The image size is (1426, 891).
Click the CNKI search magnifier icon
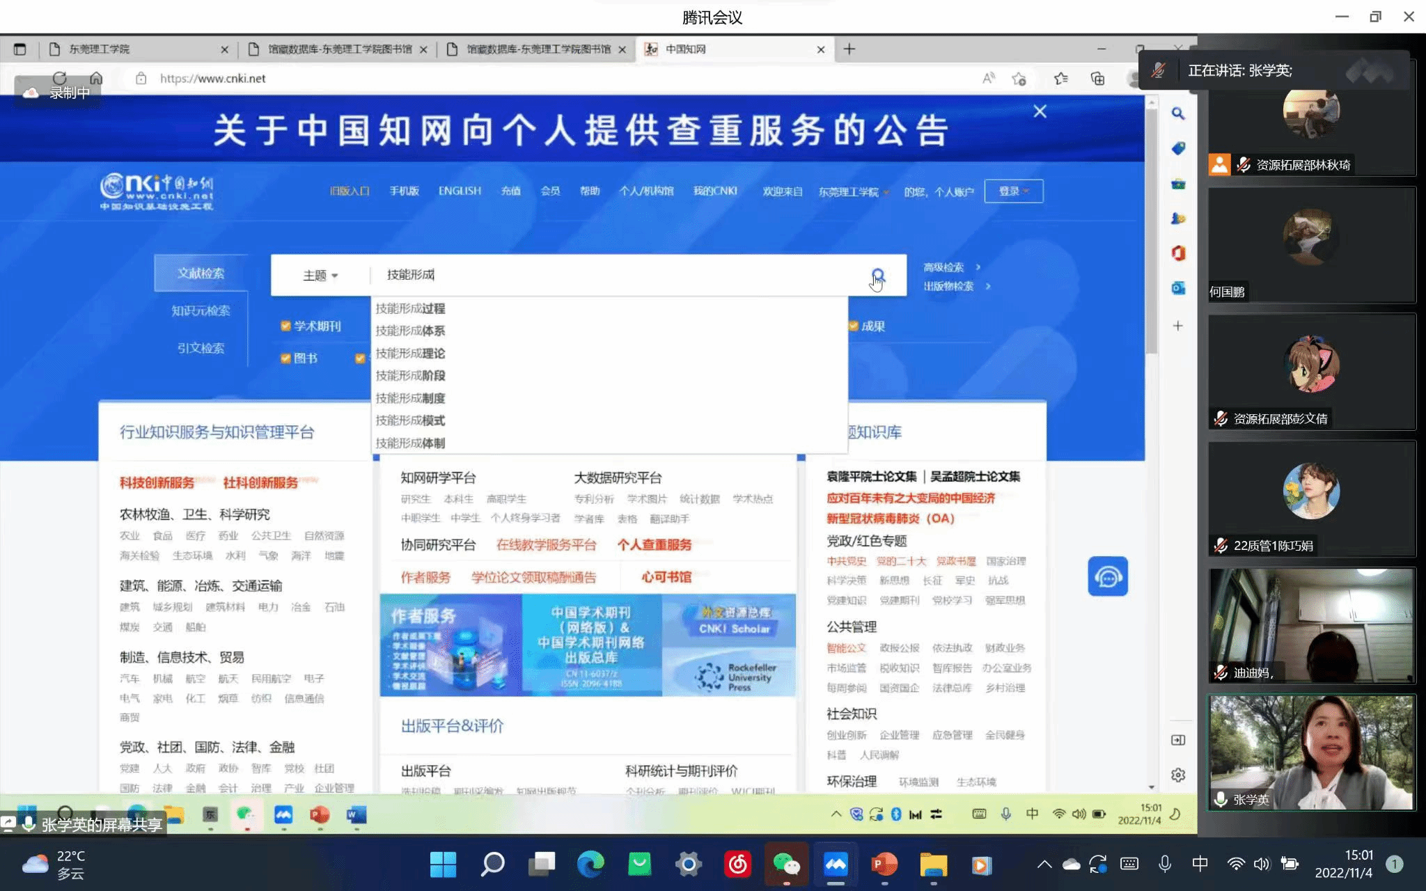877,276
